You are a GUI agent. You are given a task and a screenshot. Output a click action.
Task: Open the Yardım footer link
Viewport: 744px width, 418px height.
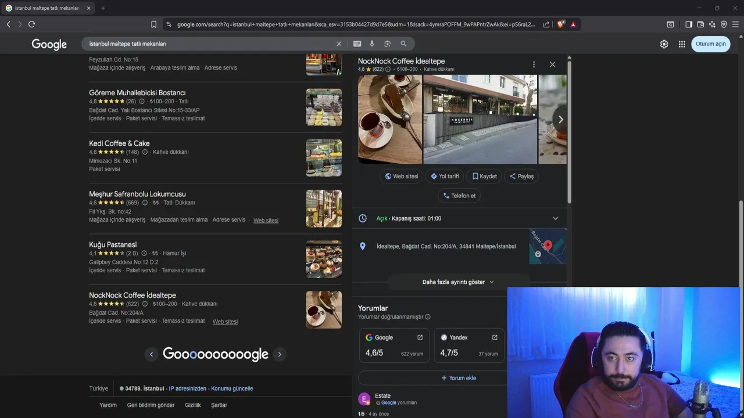108,405
